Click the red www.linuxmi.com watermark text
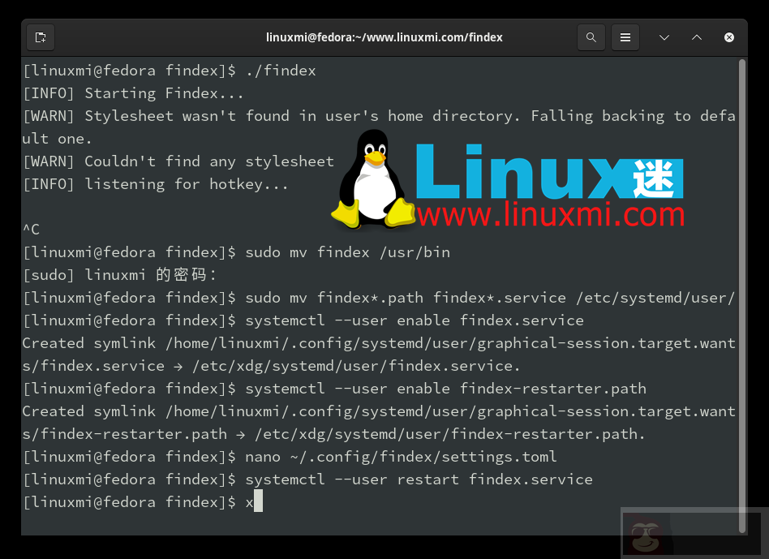Image resolution: width=769 pixels, height=559 pixels. coord(550,216)
